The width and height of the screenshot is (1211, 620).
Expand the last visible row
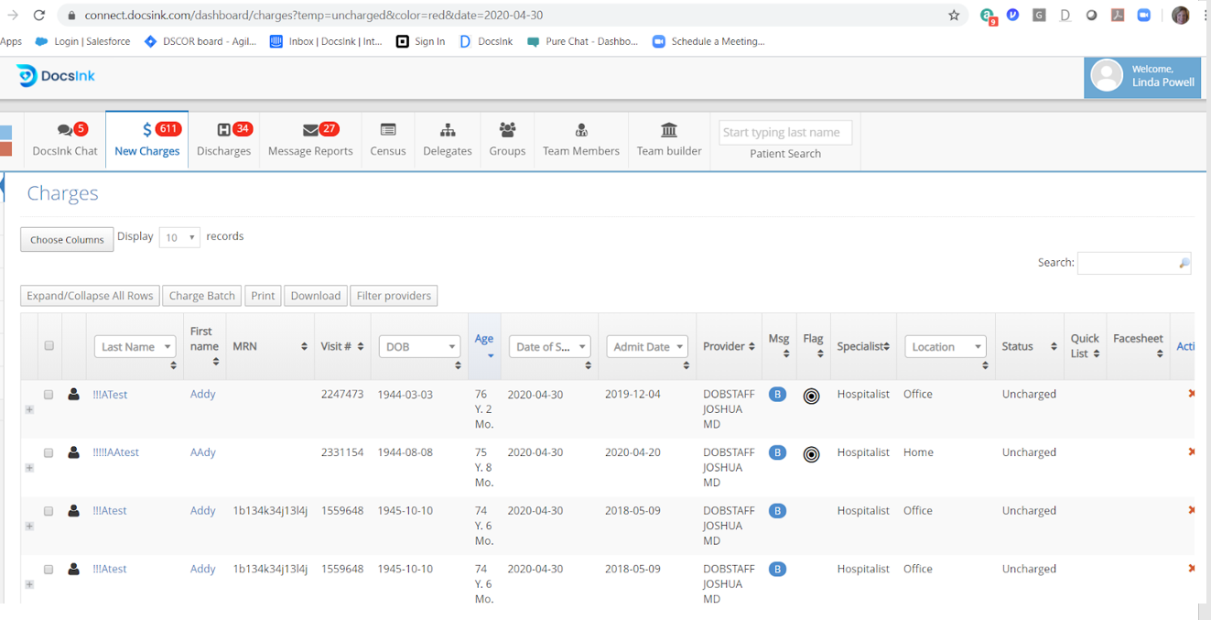click(x=29, y=584)
